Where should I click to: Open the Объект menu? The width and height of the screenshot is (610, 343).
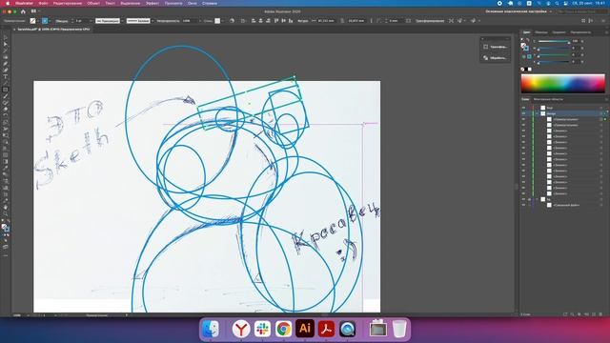[x=93, y=3]
